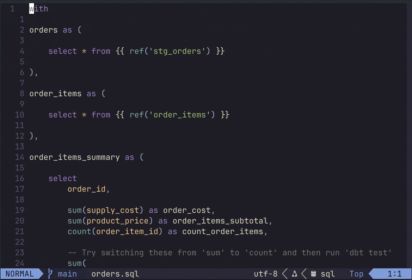Click relative line number 14 in gutter
The width and height of the screenshot is (412, 280).
point(20,157)
